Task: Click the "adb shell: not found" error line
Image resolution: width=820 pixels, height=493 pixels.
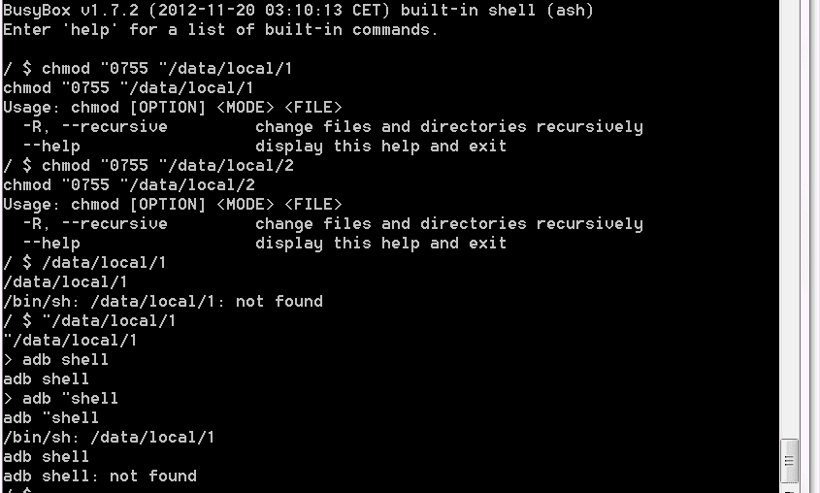Action: (100, 476)
